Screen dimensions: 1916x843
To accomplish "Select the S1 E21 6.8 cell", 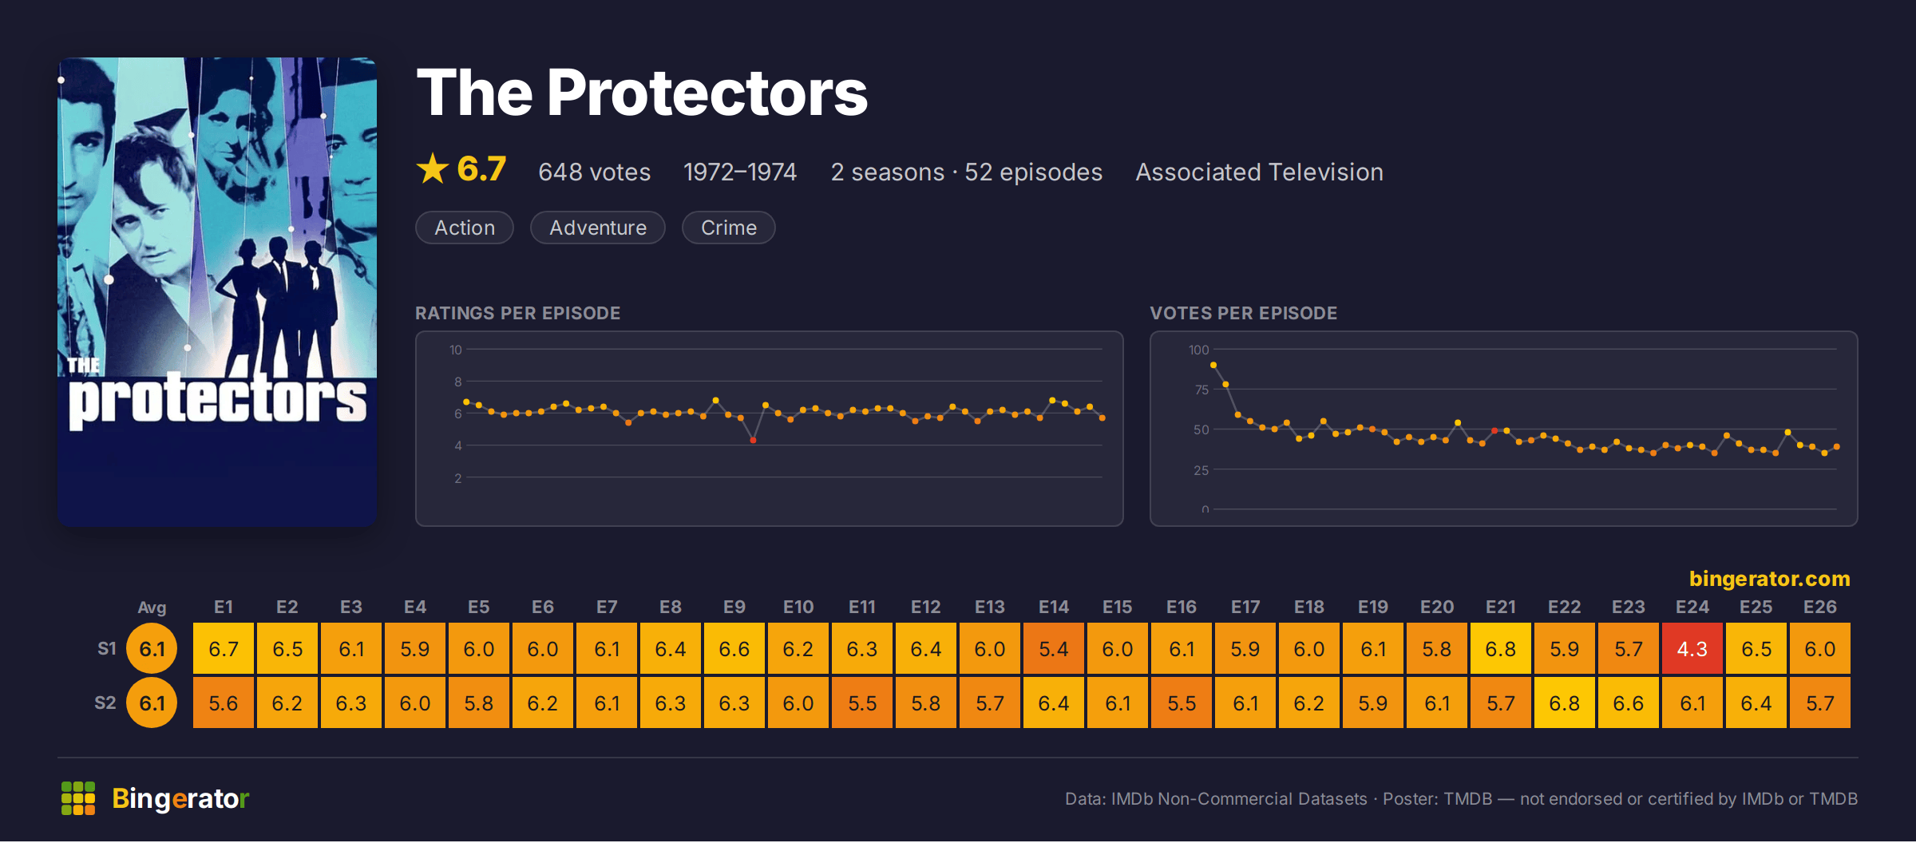I will point(1501,649).
